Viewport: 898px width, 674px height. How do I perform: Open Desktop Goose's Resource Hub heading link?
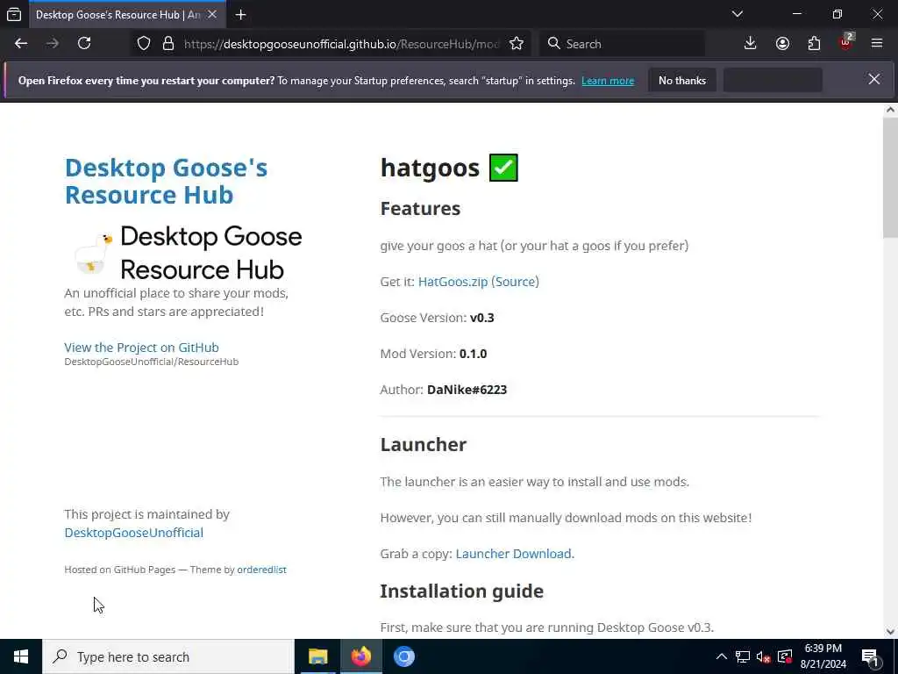point(166,181)
